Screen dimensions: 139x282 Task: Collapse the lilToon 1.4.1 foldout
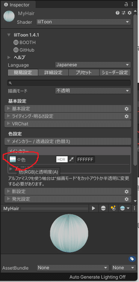[x=9, y=35]
